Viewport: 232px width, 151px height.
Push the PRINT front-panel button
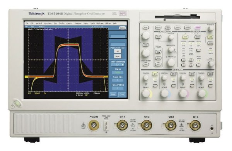177,27
